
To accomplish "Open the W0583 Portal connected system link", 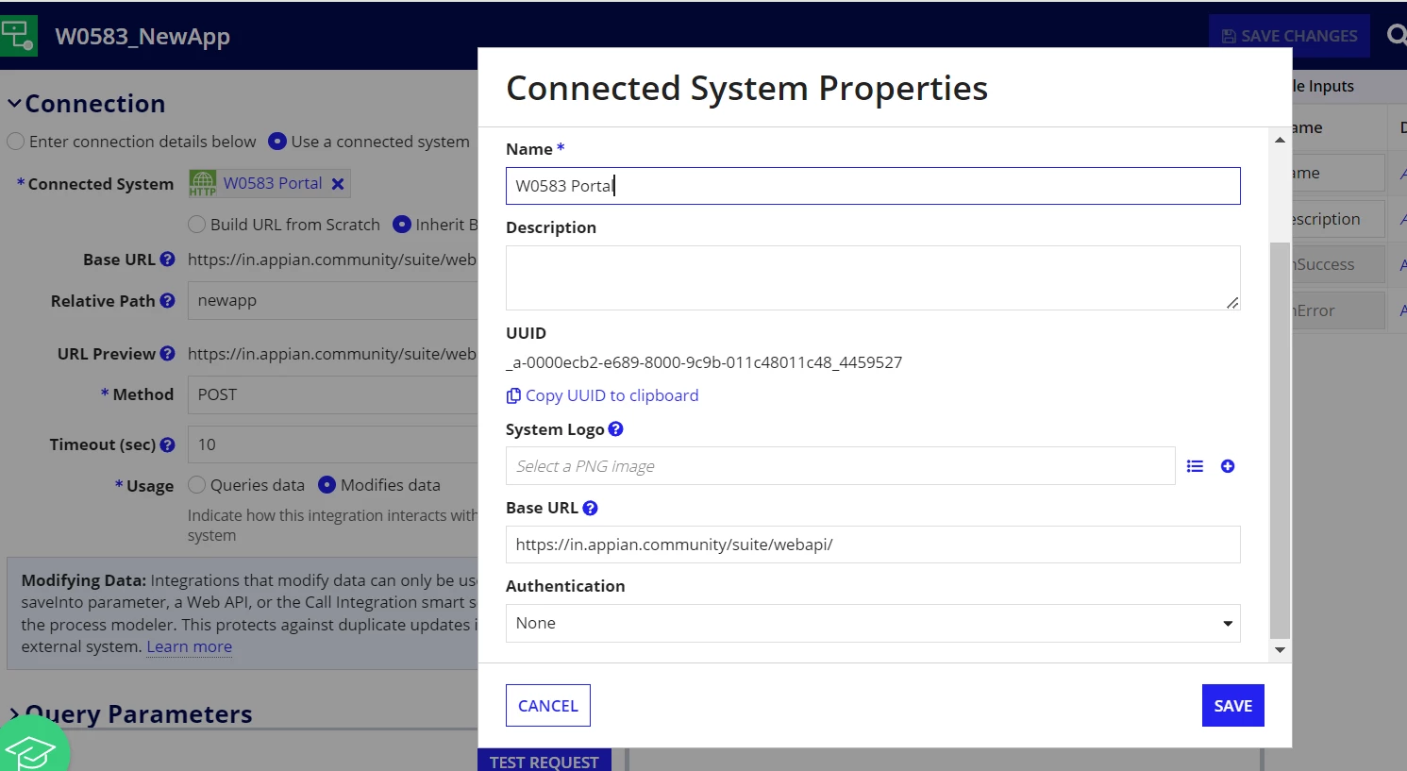I will click(x=273, y=183).
